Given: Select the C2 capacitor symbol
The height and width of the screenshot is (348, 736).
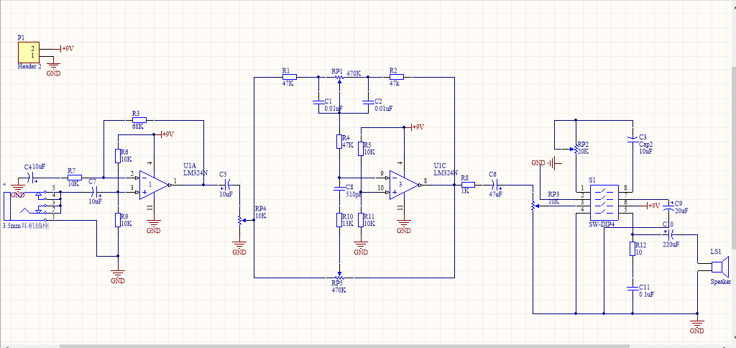Looking at the screenshot, I should click(x=368, y=101).
